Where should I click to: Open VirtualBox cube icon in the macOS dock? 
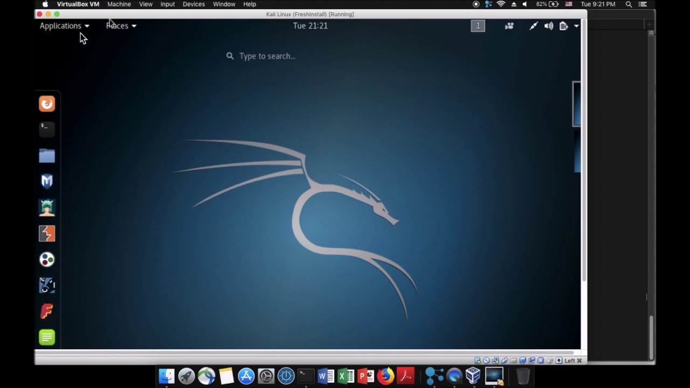click(x=473, y=376)
